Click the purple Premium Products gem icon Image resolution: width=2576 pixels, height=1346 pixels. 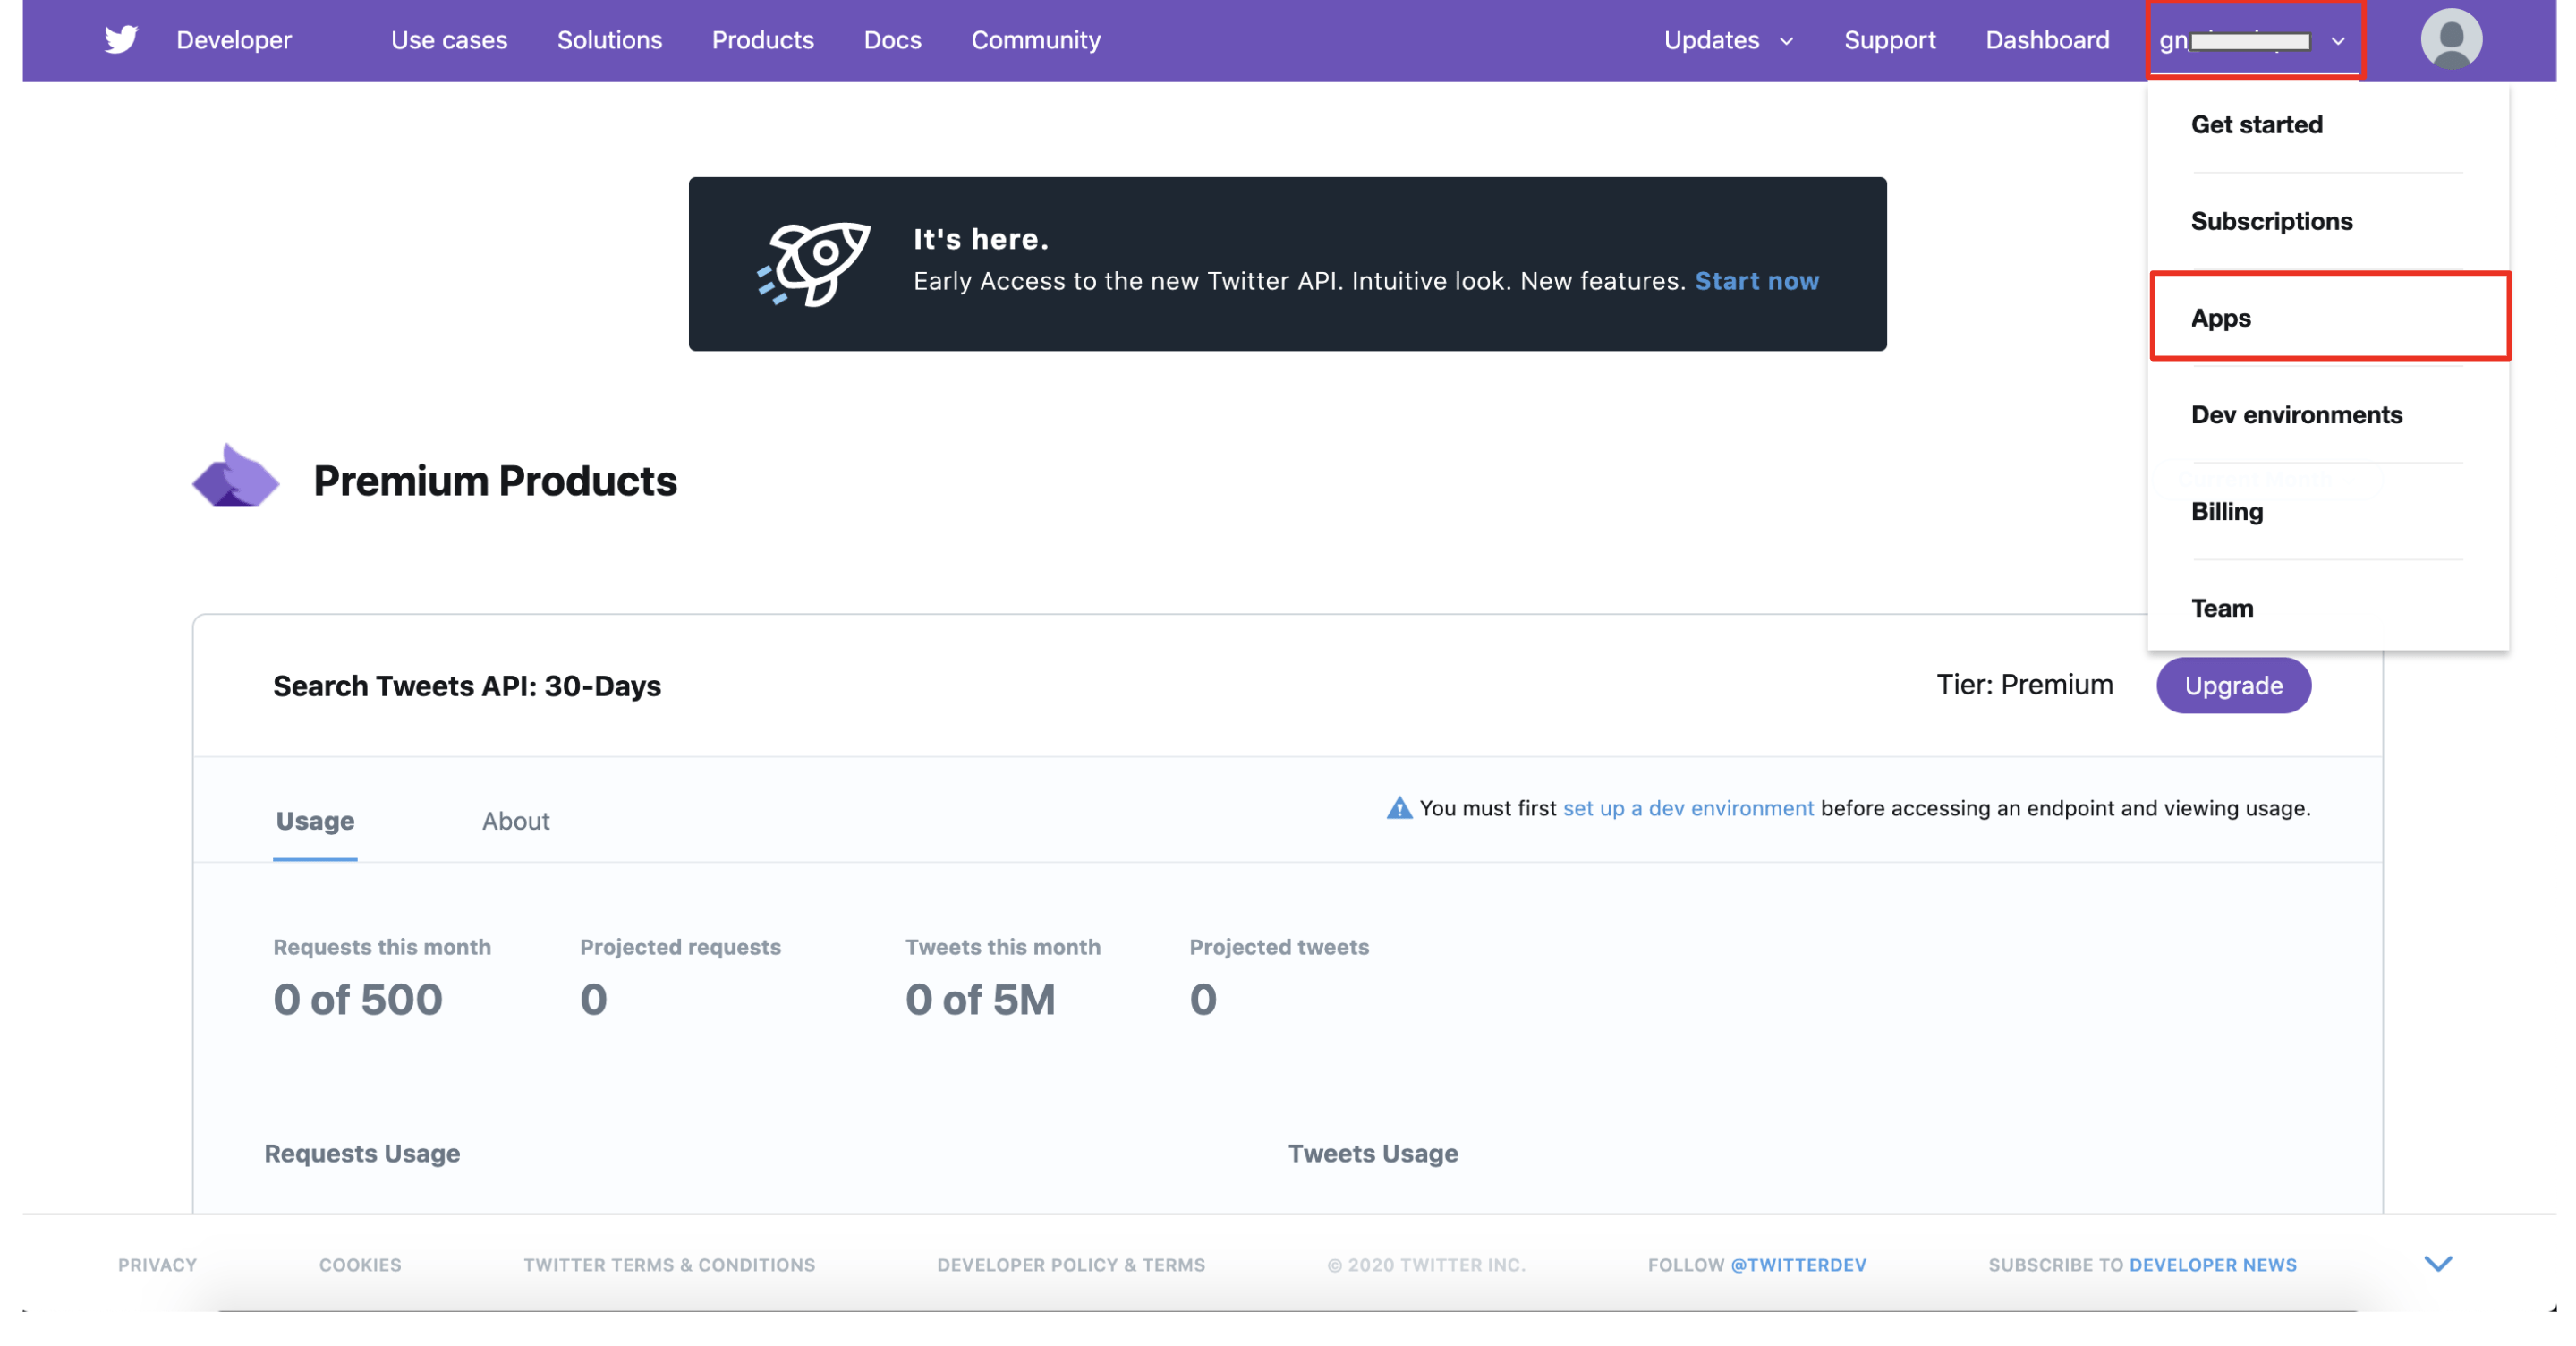tap(235, 476)
